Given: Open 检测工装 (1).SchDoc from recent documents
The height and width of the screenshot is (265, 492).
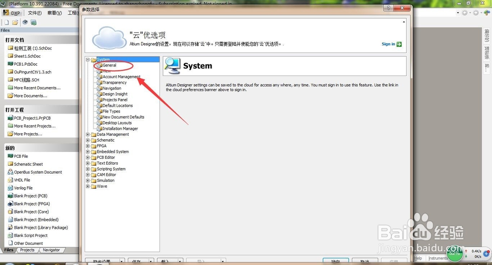Looking at the screenshot, I should click(33, 48).
